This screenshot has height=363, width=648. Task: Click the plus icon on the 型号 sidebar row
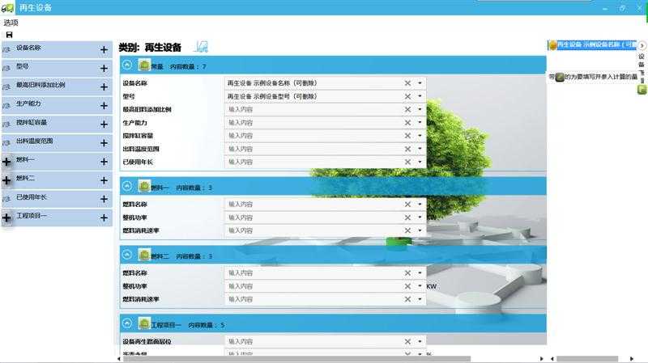pyautogui.click(x=104, y=69)
